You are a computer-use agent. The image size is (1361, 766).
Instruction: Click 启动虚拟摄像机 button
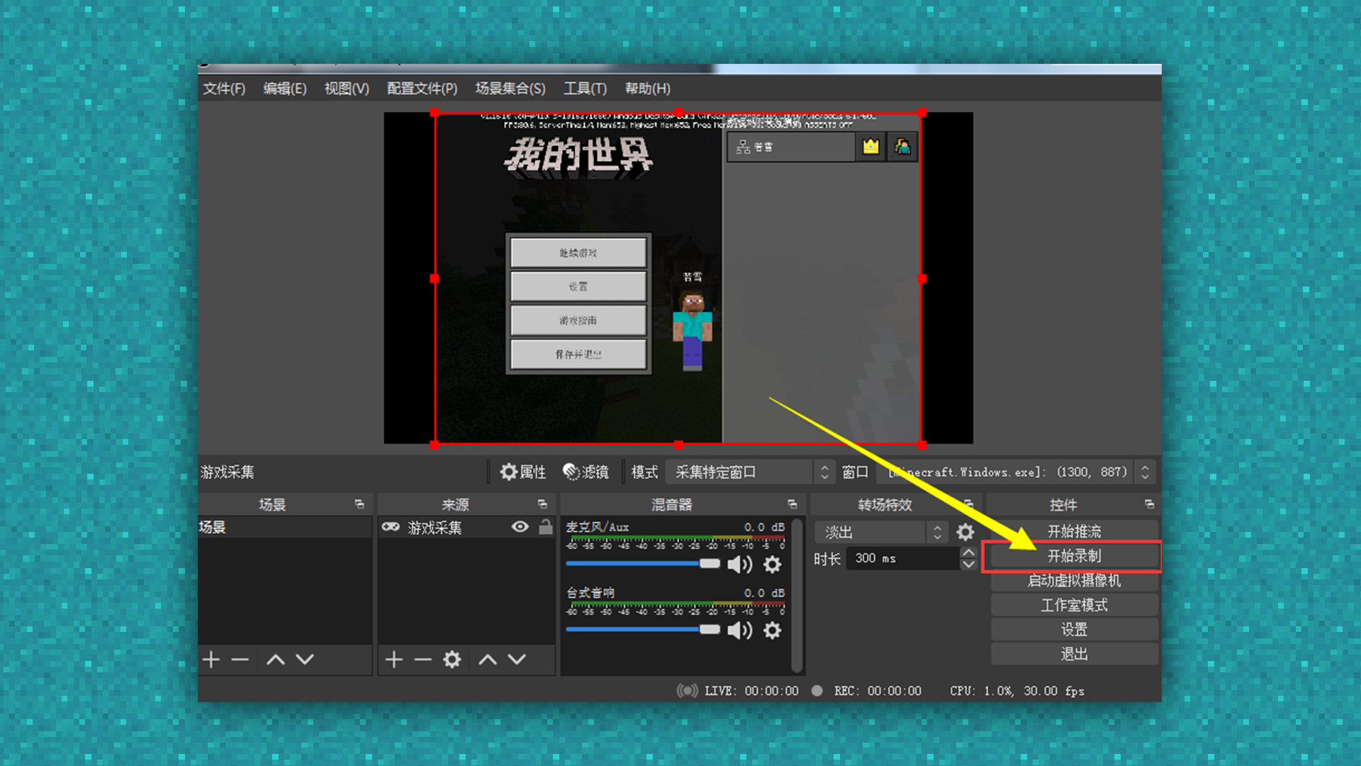click(1074, 581)
